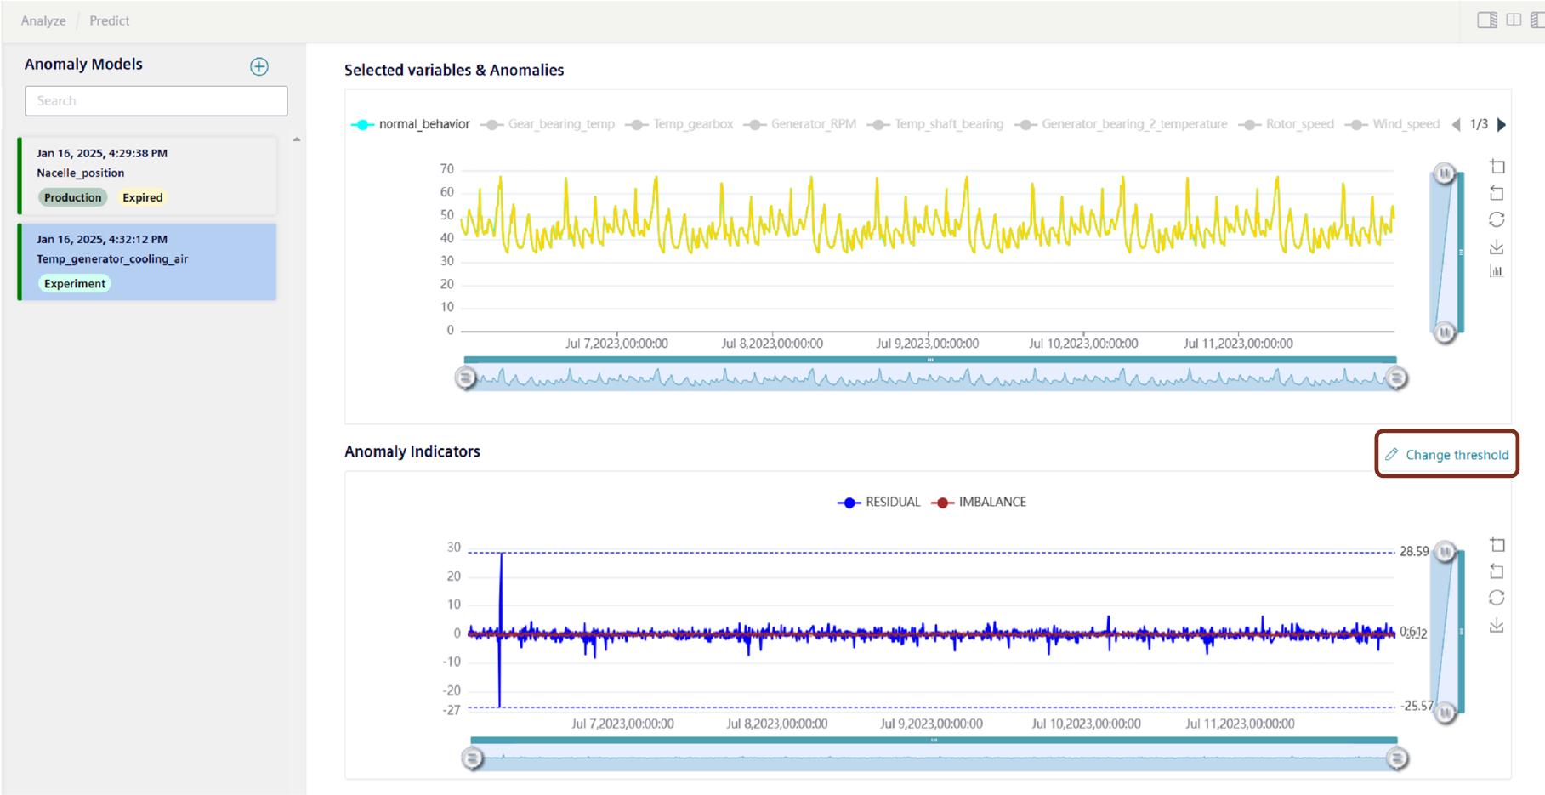Click Change threshold link
Screen dimensions: 1545x795
point(1447,455)
